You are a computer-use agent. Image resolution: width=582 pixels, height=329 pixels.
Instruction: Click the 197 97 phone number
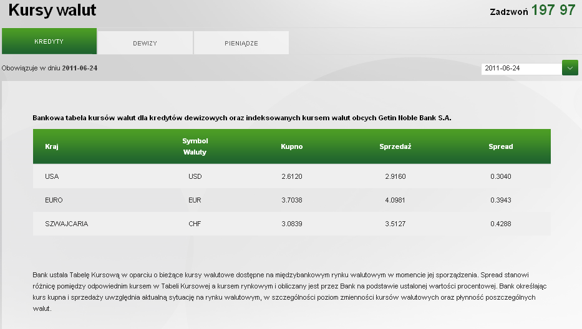coord(553,10)
